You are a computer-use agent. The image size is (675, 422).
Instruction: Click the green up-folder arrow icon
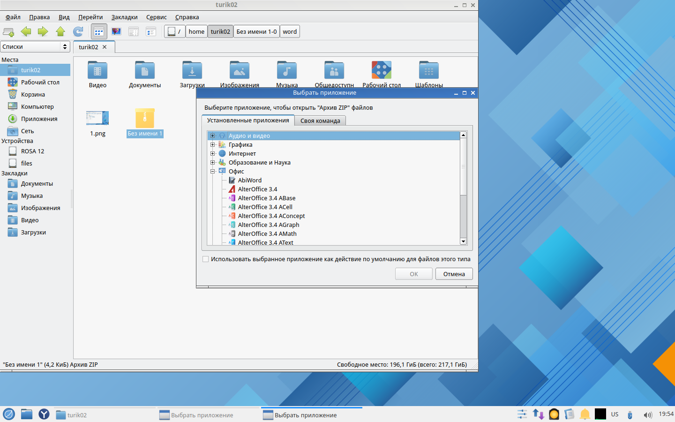[x=60, y=31]
